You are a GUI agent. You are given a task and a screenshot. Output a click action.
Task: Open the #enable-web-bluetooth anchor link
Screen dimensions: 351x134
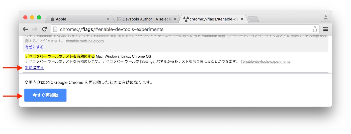85,41
